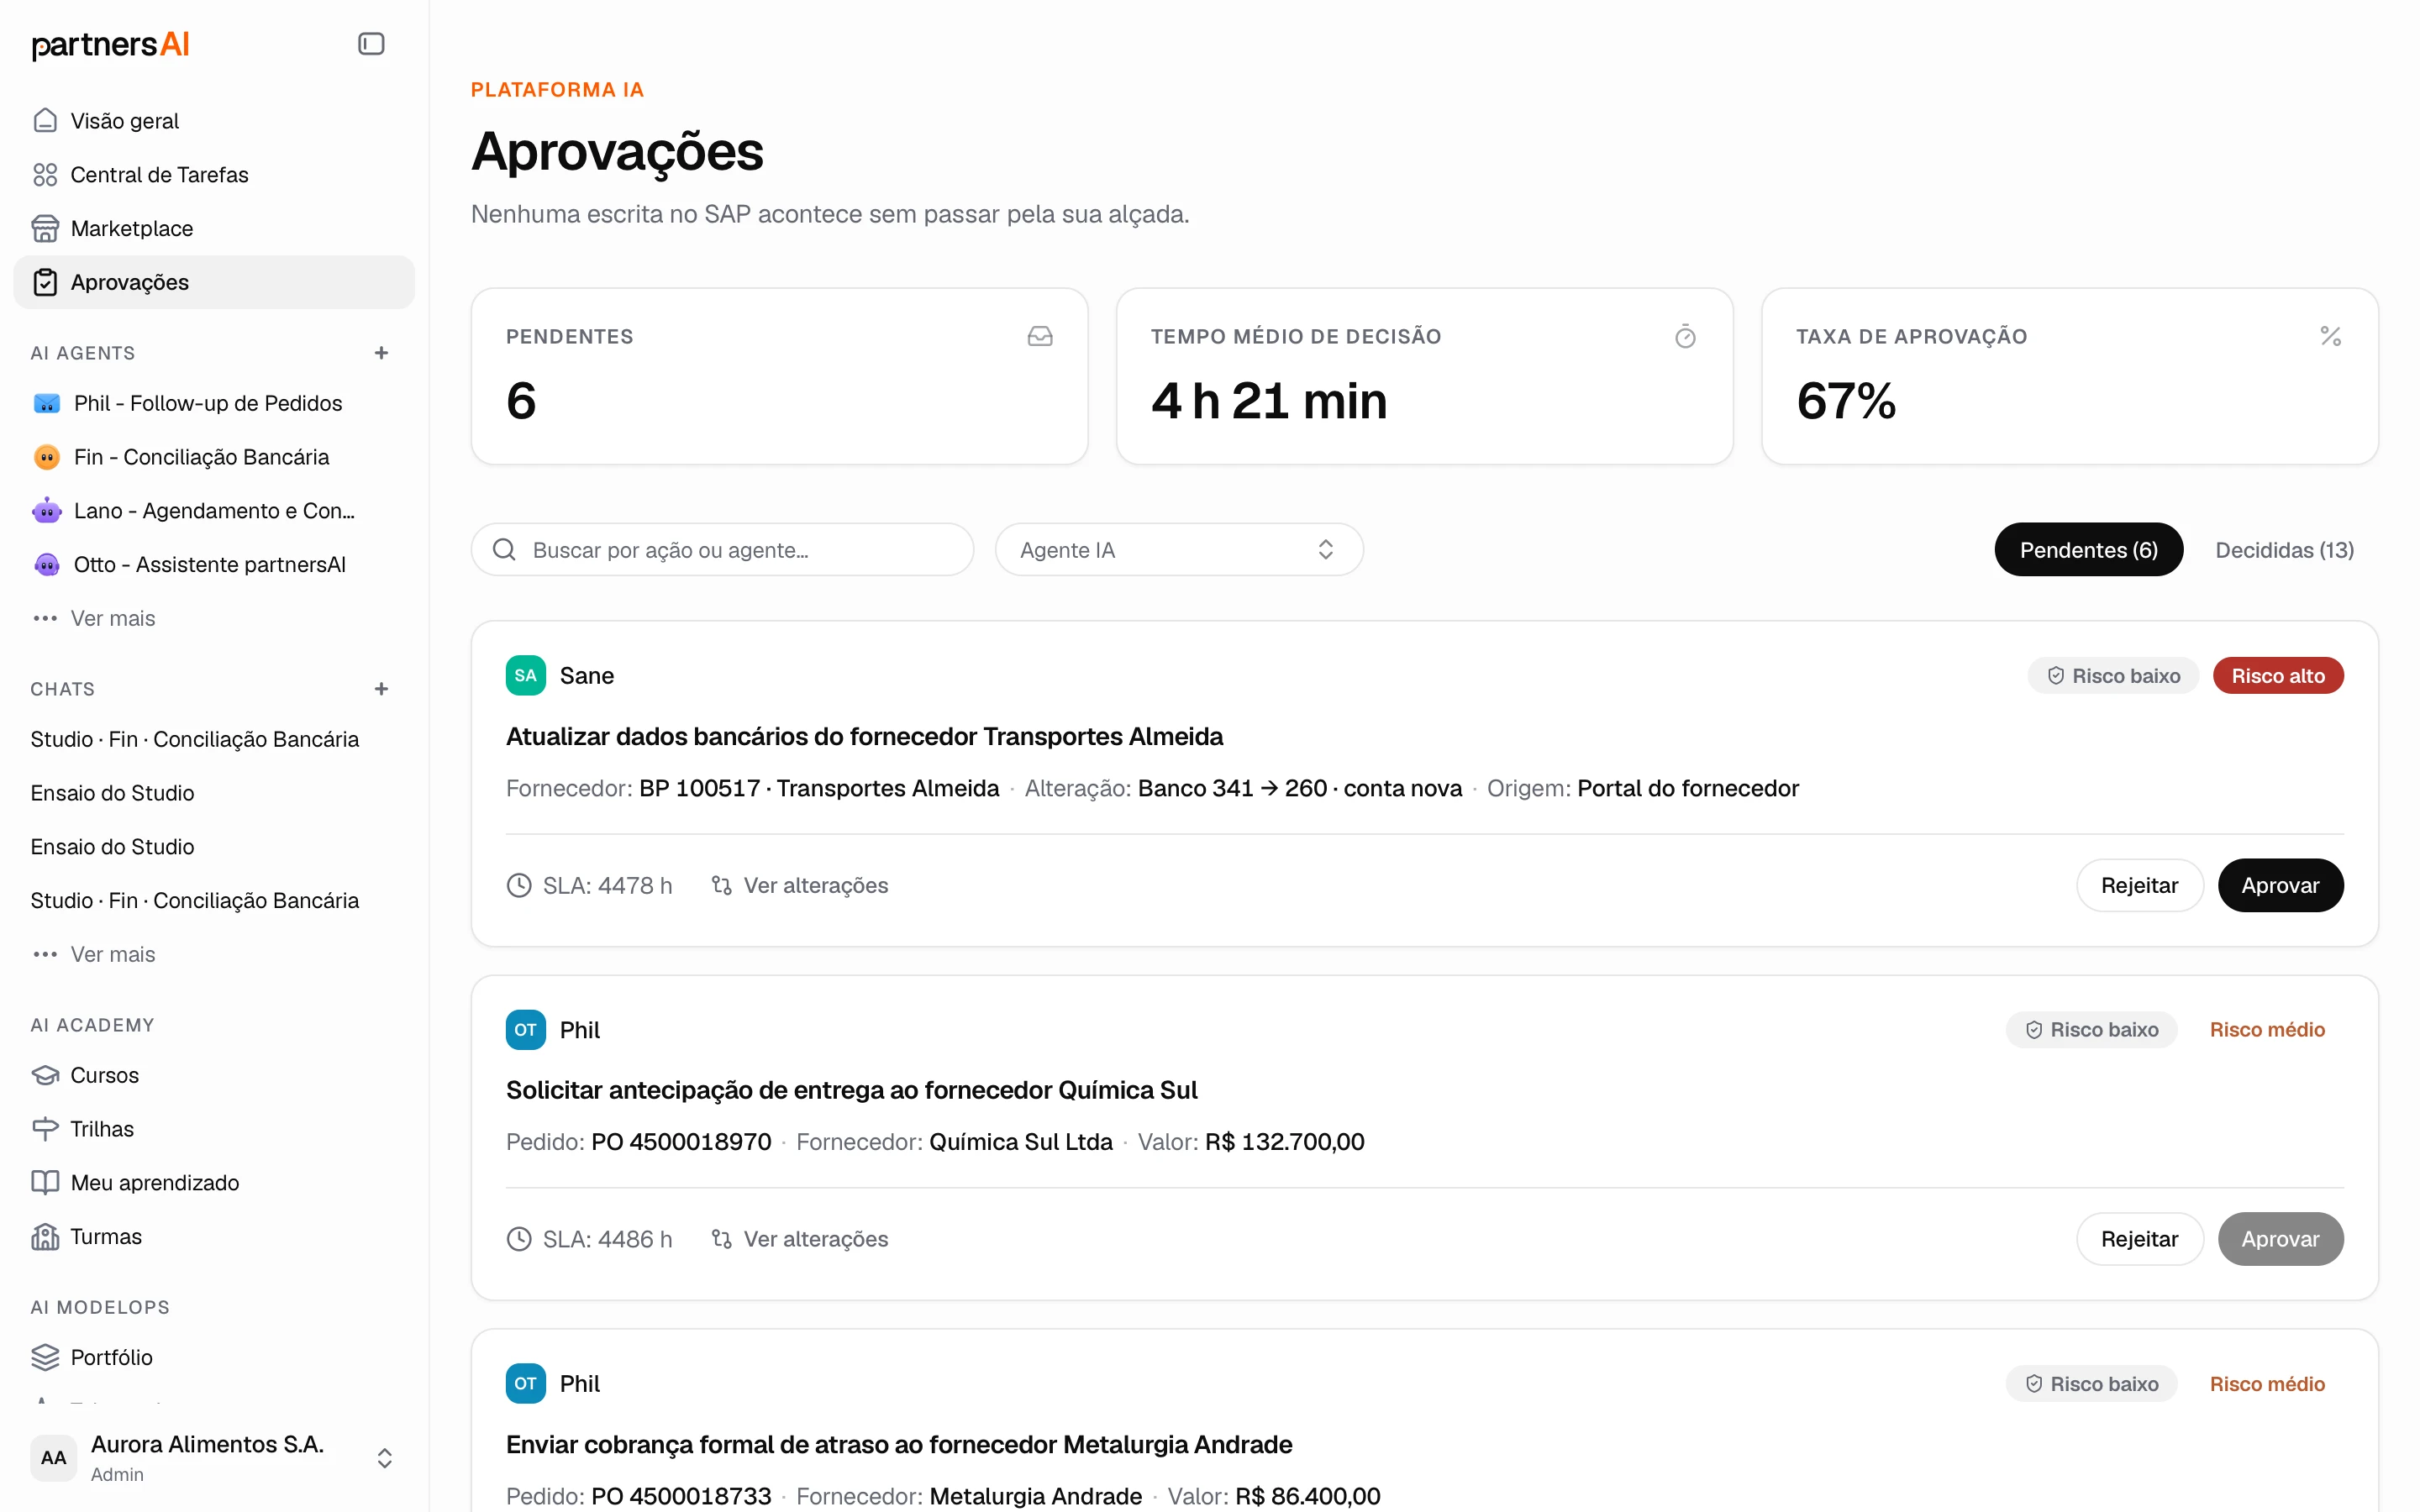This screenshot has width=2420, height=1512.
Task: Open Otto - Assistente partnersAI
Action: (214, 565)
